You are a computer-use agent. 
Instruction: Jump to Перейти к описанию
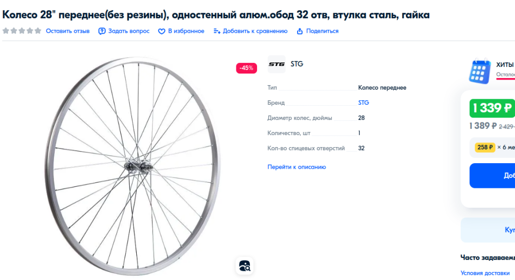[296, 167]
